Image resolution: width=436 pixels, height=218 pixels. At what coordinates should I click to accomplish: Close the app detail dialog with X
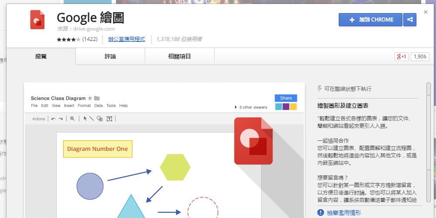pos(426,12)
